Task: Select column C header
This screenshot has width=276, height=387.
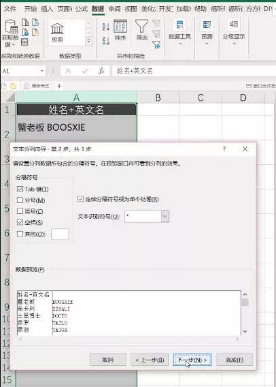Action: click(x=201, y=97)
